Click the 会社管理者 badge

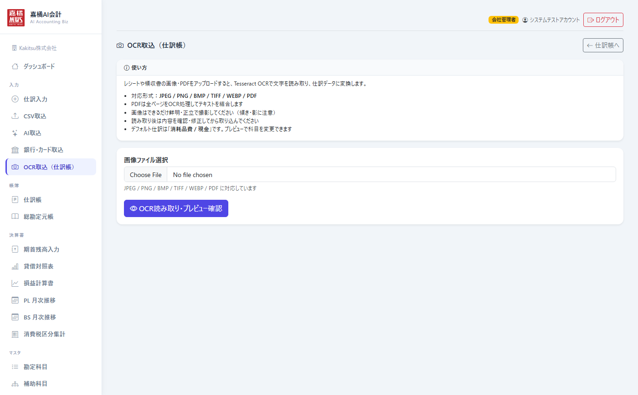coord(504,20)
